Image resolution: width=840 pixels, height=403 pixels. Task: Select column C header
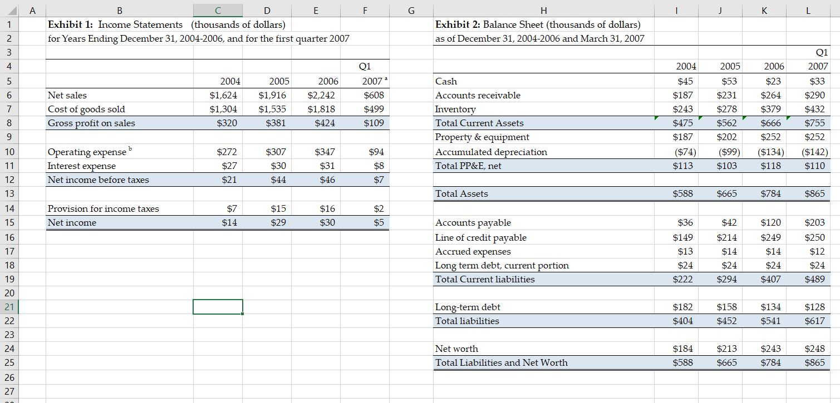click(x=218, y=9)
